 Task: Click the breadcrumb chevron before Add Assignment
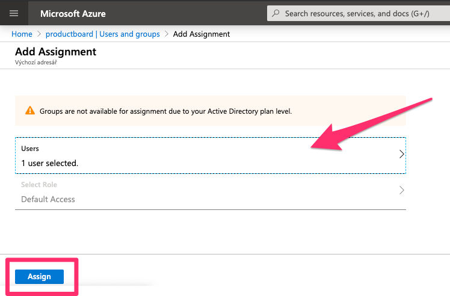[167, 34]
